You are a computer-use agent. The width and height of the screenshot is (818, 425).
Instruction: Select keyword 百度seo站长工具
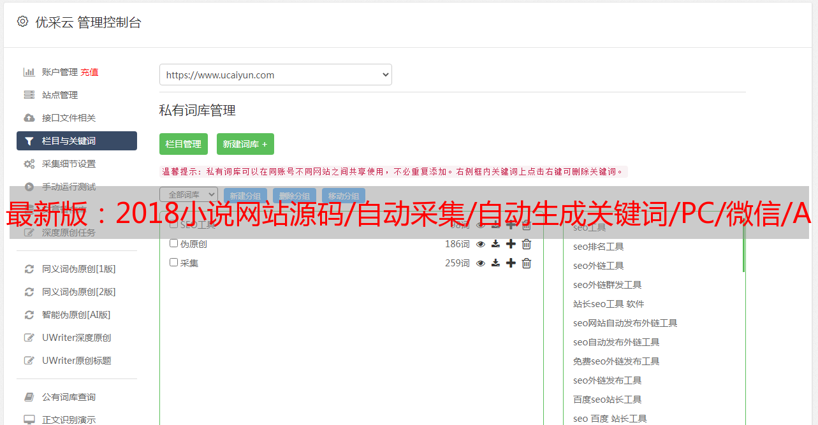click(607, 400)
